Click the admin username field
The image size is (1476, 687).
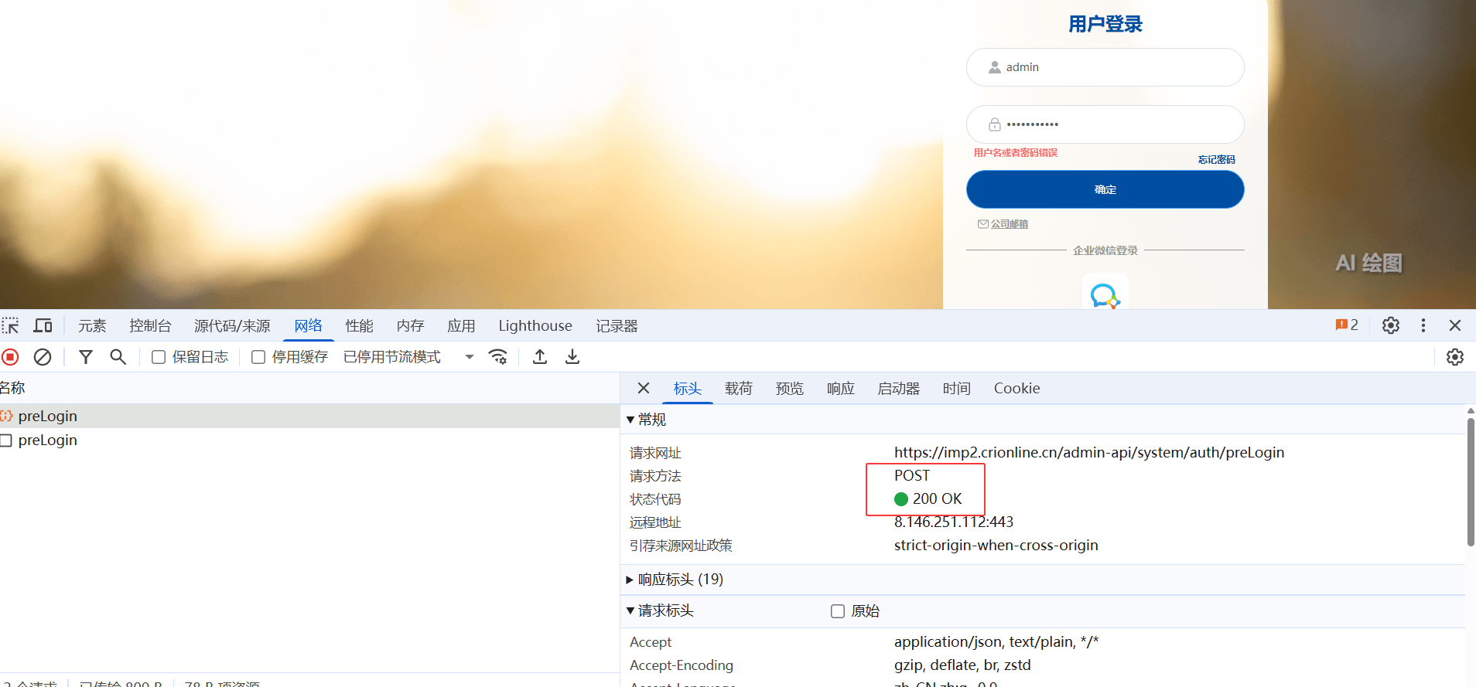click(x=1105, y=67)
